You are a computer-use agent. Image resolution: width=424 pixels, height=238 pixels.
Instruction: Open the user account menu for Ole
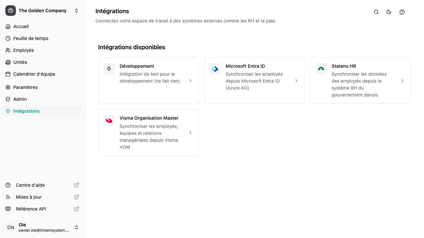tap(42, 227)
